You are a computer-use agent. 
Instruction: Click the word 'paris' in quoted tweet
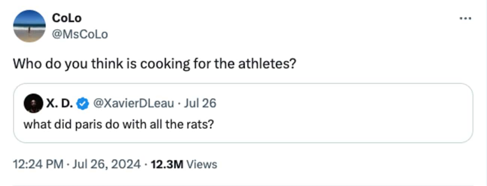coord(88,125)
